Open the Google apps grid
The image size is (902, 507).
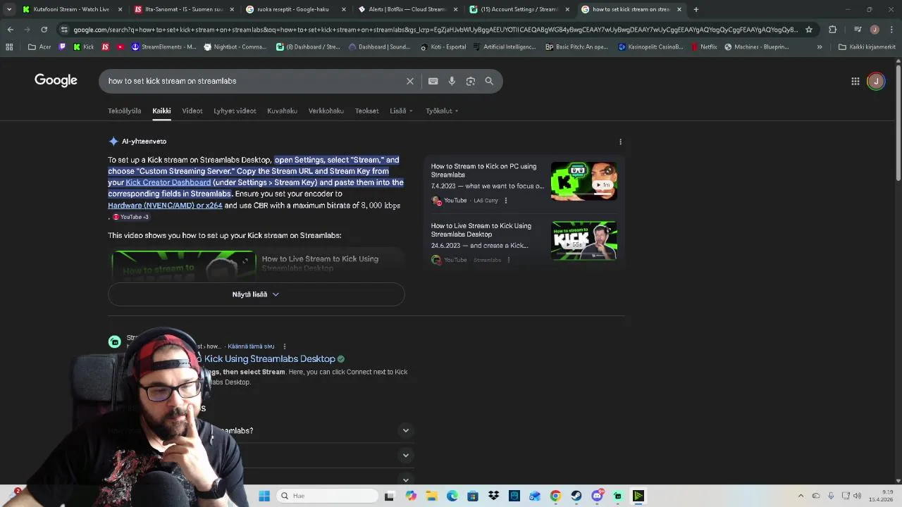pos(855,81)
